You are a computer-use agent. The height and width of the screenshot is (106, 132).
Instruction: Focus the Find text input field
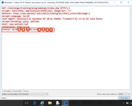pyautogui.click(x=62, y=98)
